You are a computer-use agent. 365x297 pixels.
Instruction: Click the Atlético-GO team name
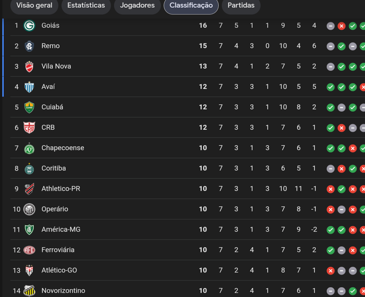point(59,270)
